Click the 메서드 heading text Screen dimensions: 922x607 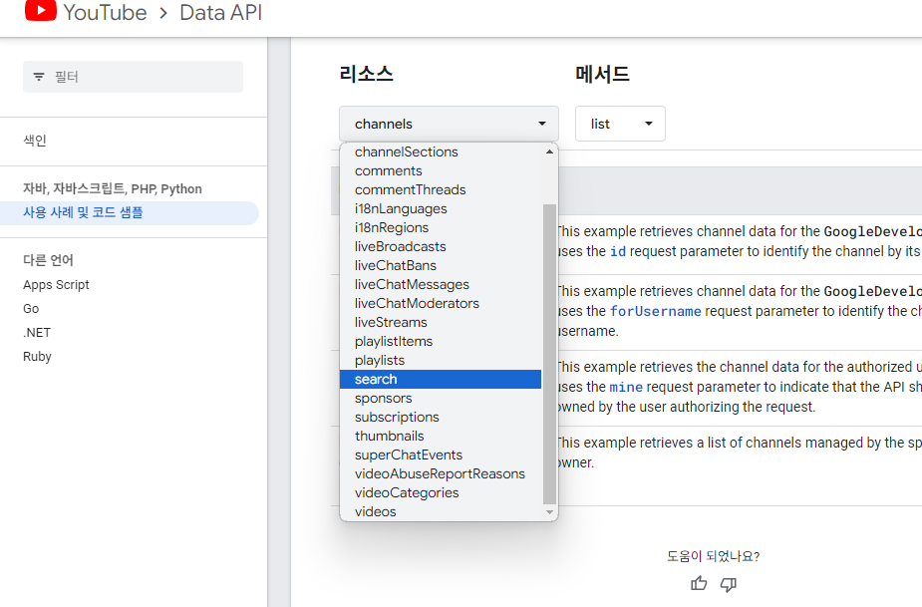click(x=602, y=74)
